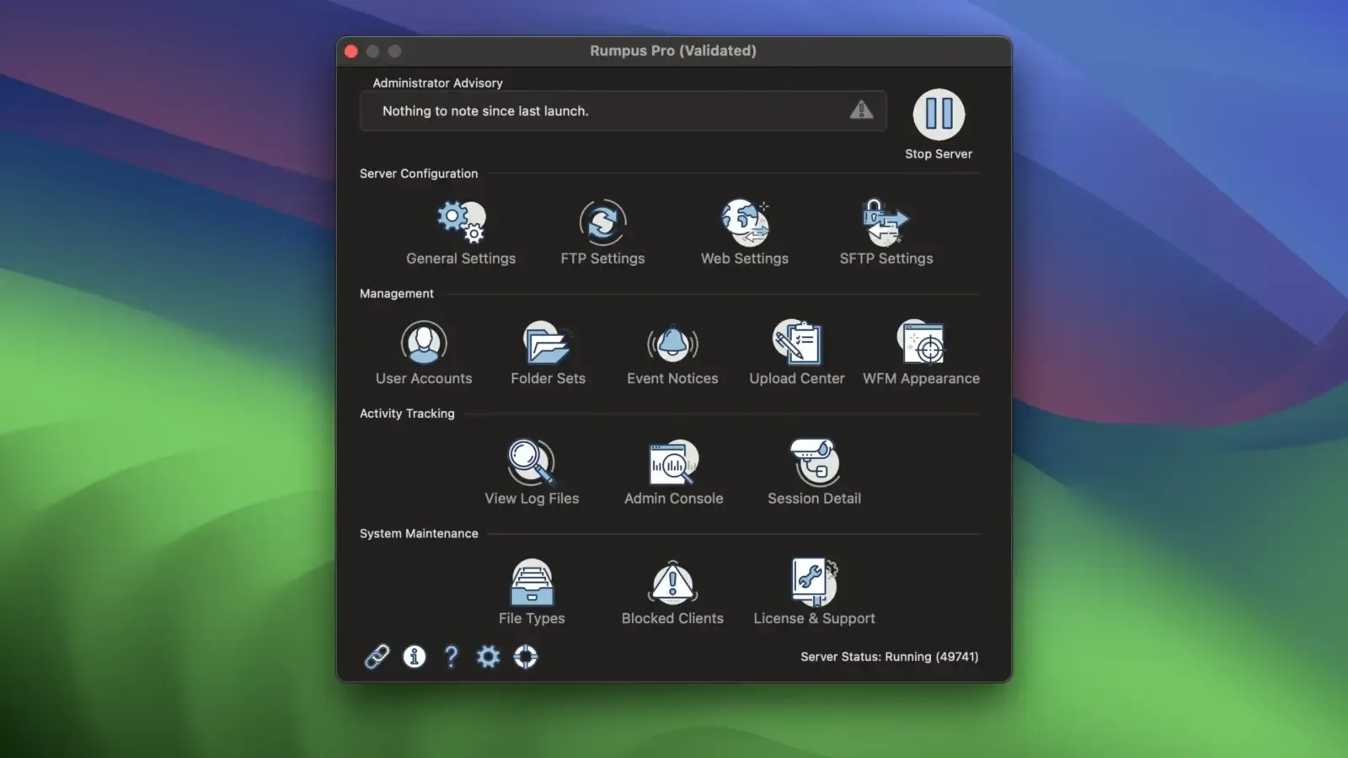Open the Event Notices bell icon
Viewport: 1348px width, 758px height.
click(x=671, y=343)
